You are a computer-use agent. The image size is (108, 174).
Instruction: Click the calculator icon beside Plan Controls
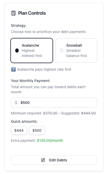(13, 13)
